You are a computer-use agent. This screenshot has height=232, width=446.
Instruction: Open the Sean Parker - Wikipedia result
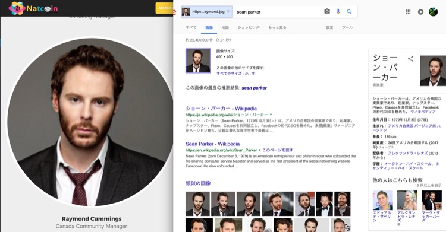pos(212,144)
